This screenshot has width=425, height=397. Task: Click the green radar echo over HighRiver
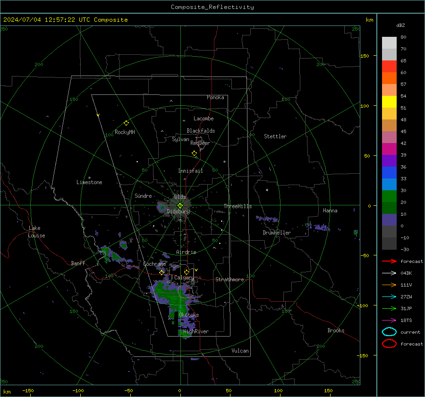(x=185, y=334)
